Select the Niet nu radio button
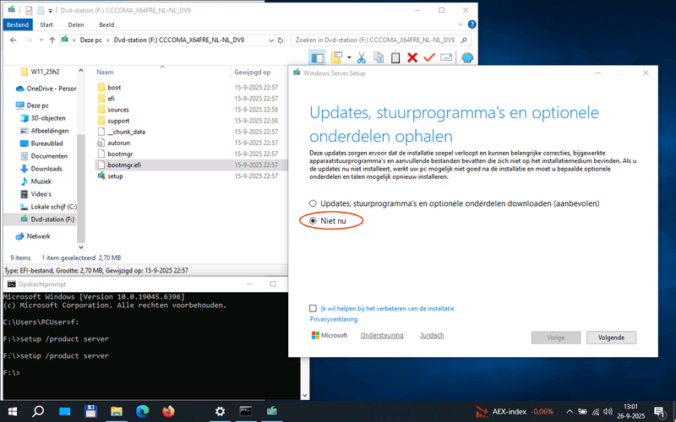Image resolution: width=676 pixels, height=422 pixels. [x=313, y=221]
